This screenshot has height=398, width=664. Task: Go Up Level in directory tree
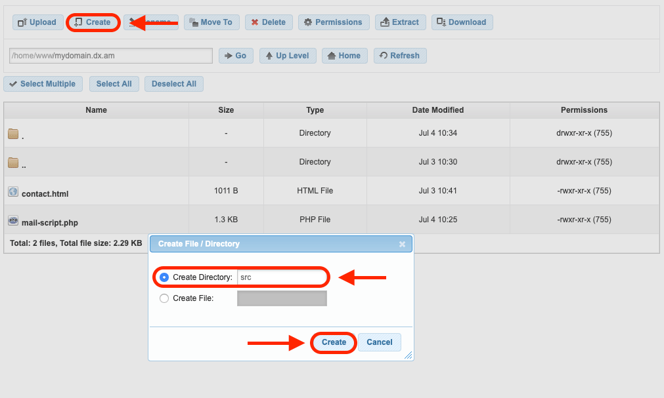click(288, 56)
